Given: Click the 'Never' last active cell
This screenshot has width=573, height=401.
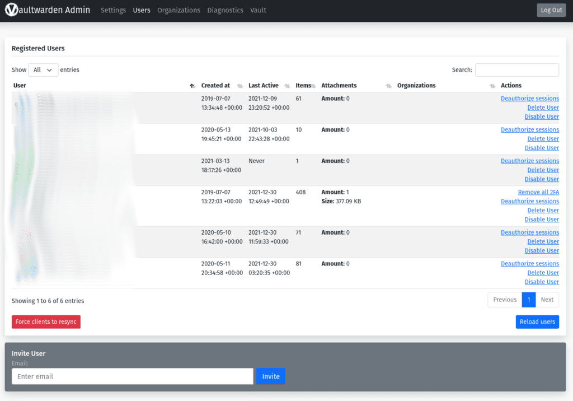Looking at the screenshot, I should 256,161.
